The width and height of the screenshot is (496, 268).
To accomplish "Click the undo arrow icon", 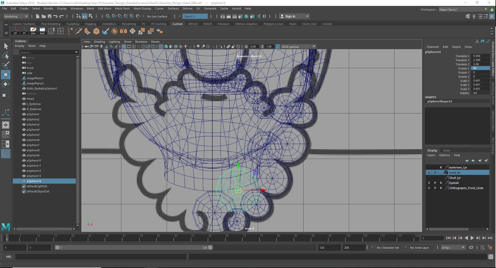I will tap(55, 16).
